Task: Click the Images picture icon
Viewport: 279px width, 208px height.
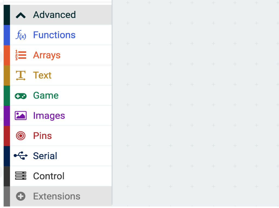Action: point(21,116)
